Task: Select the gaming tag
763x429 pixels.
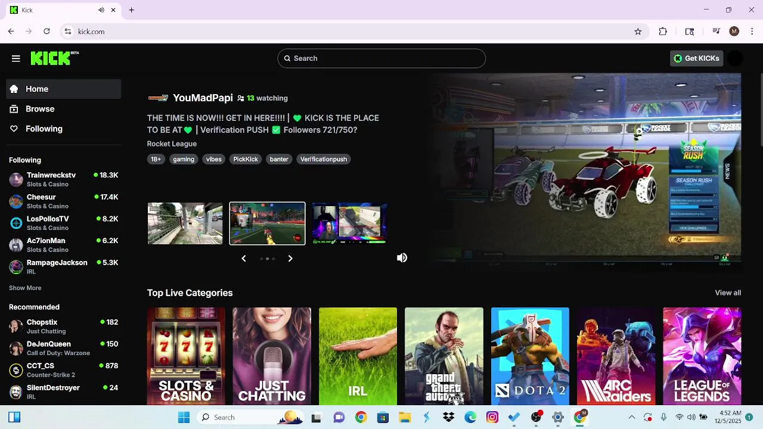Action: click(x=184, y=159)
